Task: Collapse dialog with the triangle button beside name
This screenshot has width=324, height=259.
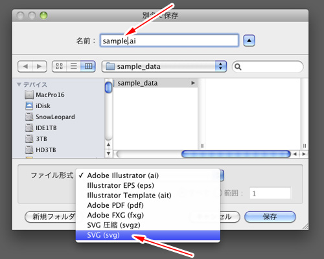Action: (x=249, y=41)
